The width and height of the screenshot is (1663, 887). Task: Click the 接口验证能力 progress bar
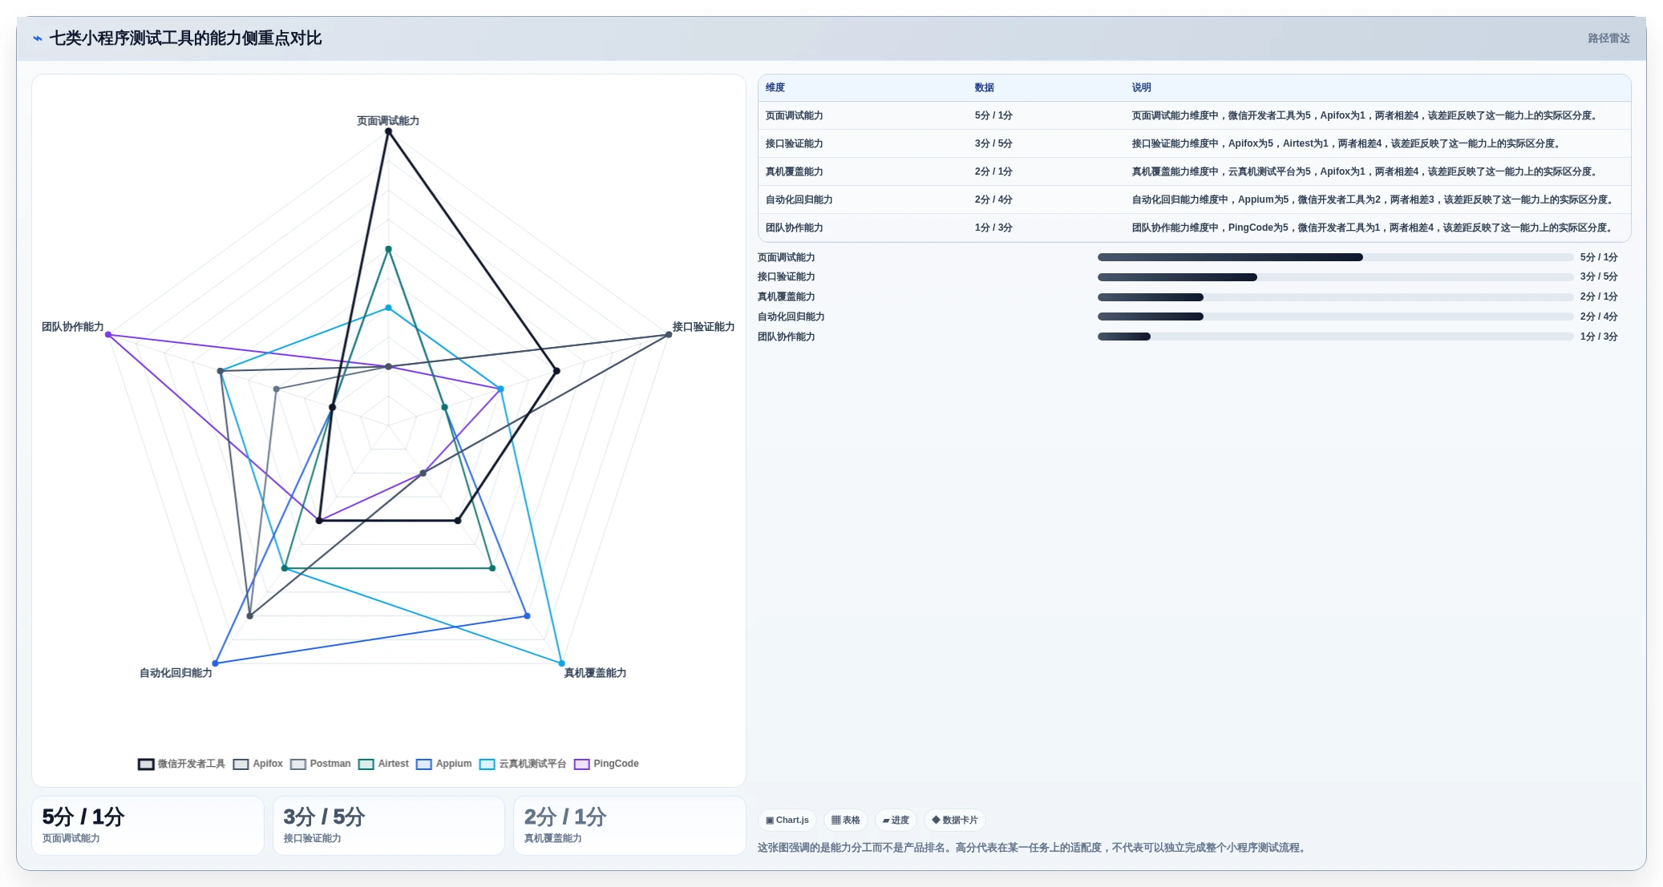pos(1335,277)
